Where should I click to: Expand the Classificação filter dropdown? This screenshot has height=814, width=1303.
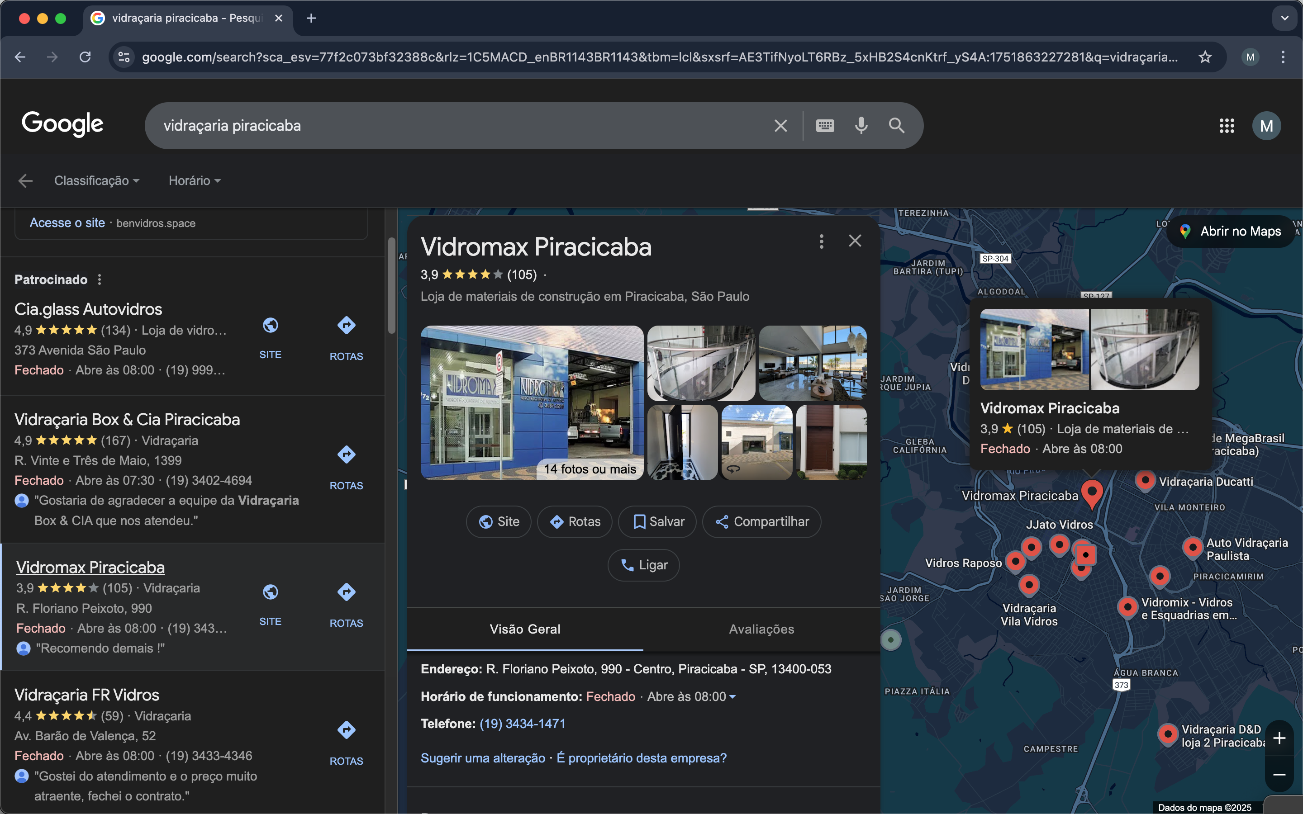click(97, 181)
